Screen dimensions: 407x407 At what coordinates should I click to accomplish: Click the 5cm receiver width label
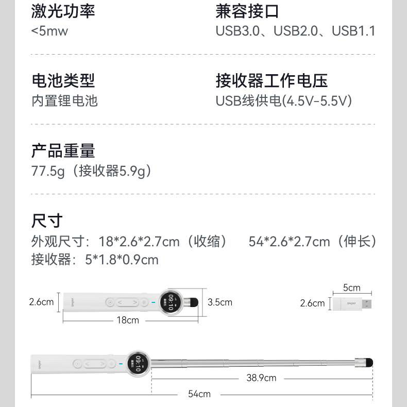(x=351, y=287)
